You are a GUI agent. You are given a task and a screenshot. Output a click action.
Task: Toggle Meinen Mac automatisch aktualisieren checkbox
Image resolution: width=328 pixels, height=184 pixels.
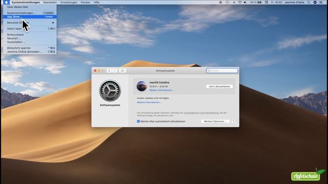[x=138, y=121]
